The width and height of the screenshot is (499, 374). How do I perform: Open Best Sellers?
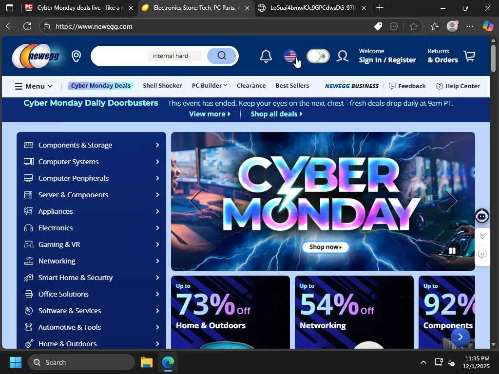tap(292, 86)
